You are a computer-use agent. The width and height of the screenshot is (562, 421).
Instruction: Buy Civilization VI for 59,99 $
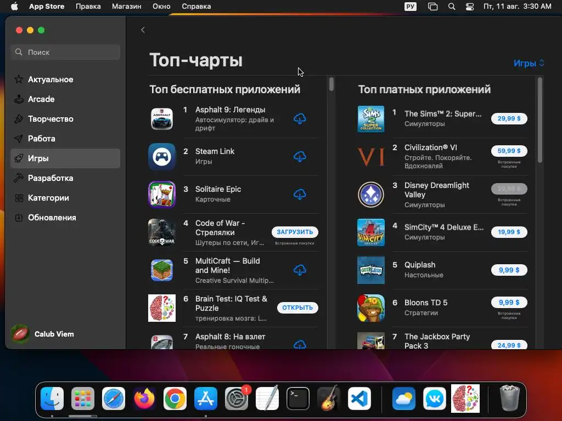tap(509, 151)
